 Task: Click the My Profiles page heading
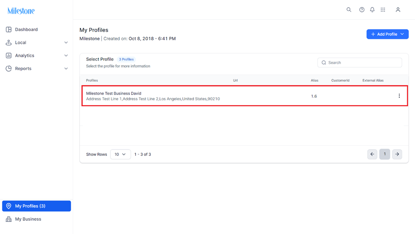(94, 30)
